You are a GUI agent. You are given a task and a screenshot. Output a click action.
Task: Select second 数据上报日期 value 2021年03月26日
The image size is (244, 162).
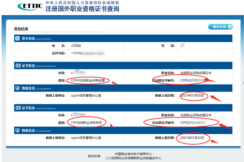pyautogui.click(x=192, y=138)
